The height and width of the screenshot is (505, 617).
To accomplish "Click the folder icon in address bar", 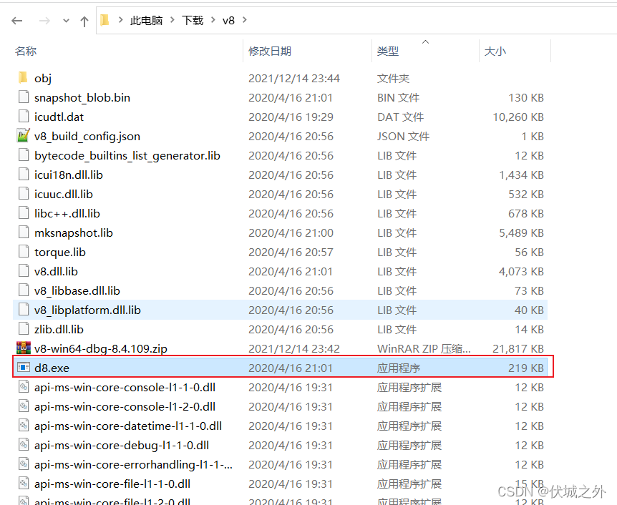I will pos(105,20).
